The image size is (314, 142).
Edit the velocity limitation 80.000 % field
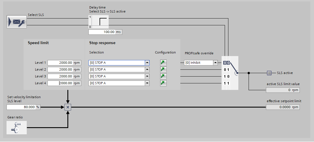pyautogui.click(x=23, y=107)
